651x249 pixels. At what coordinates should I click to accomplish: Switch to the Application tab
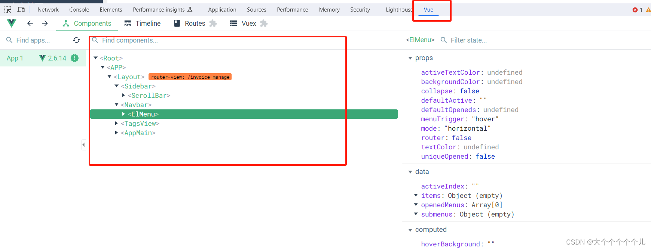[222, 10]
